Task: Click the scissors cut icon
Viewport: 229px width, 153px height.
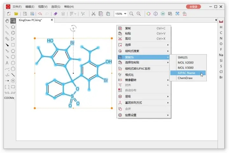Action: [93, 14]
